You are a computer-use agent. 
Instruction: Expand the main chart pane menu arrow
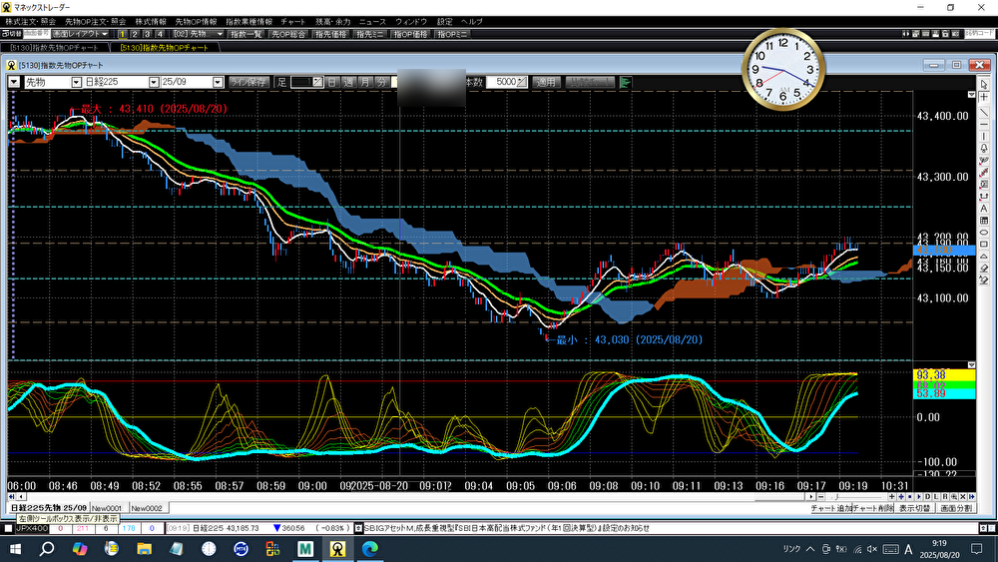pyautogui.click(x=971, y=94)
